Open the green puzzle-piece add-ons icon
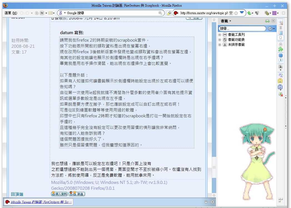The width and height of the screenshot is (291, 208). pyautogui.click(x=281, y=49)
